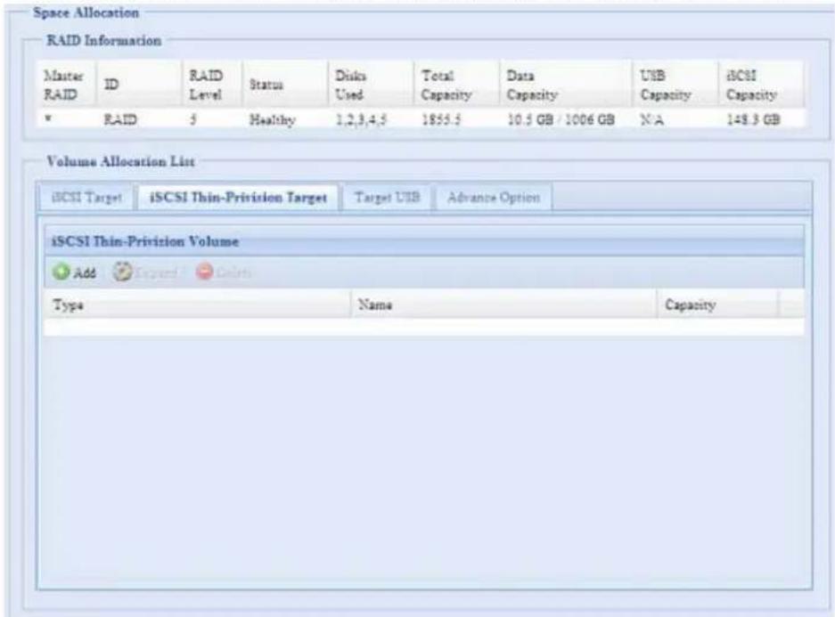
Task: Click the total capacity value 1855.5
Action: click(441, 119)
